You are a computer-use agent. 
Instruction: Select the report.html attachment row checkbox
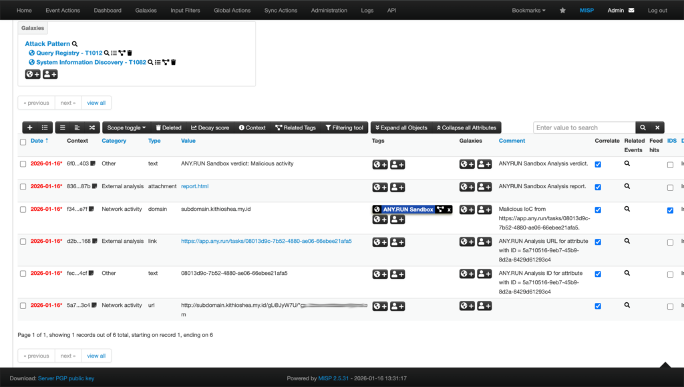pos(23,187)
